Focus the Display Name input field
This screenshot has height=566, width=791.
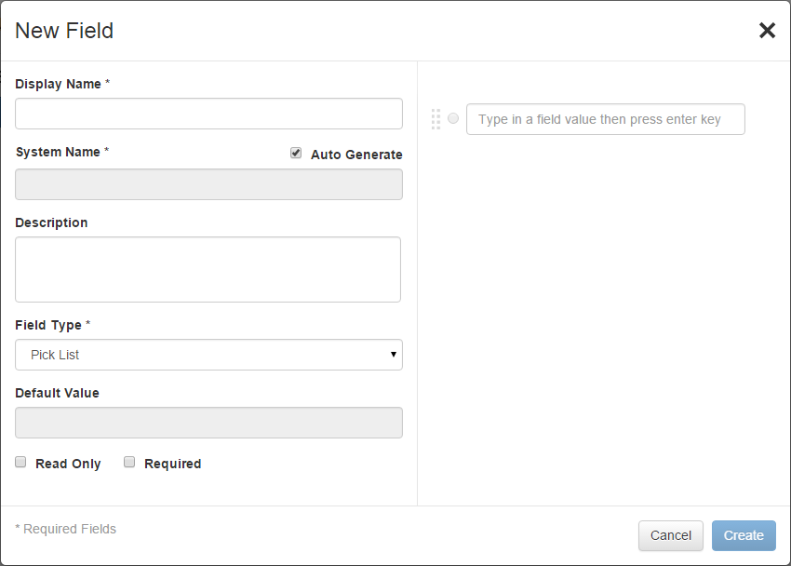click(x=208, y=113)
